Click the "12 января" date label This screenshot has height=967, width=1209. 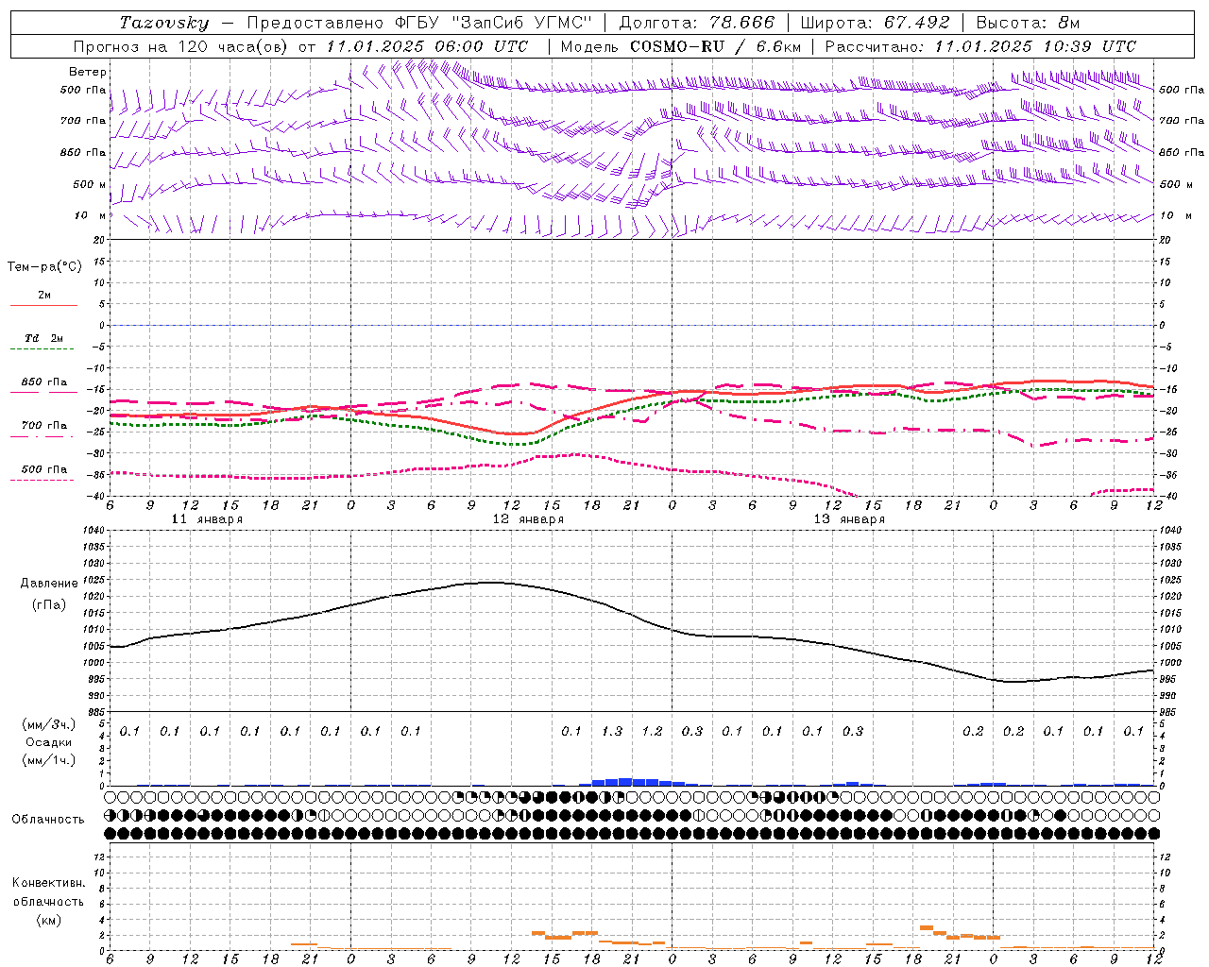click(528, 519)
